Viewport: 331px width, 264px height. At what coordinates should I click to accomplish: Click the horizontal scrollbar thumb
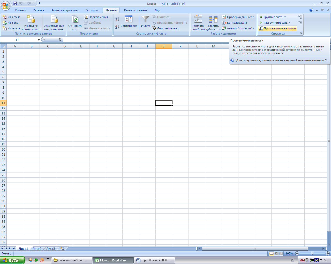[x=255, y=249]
